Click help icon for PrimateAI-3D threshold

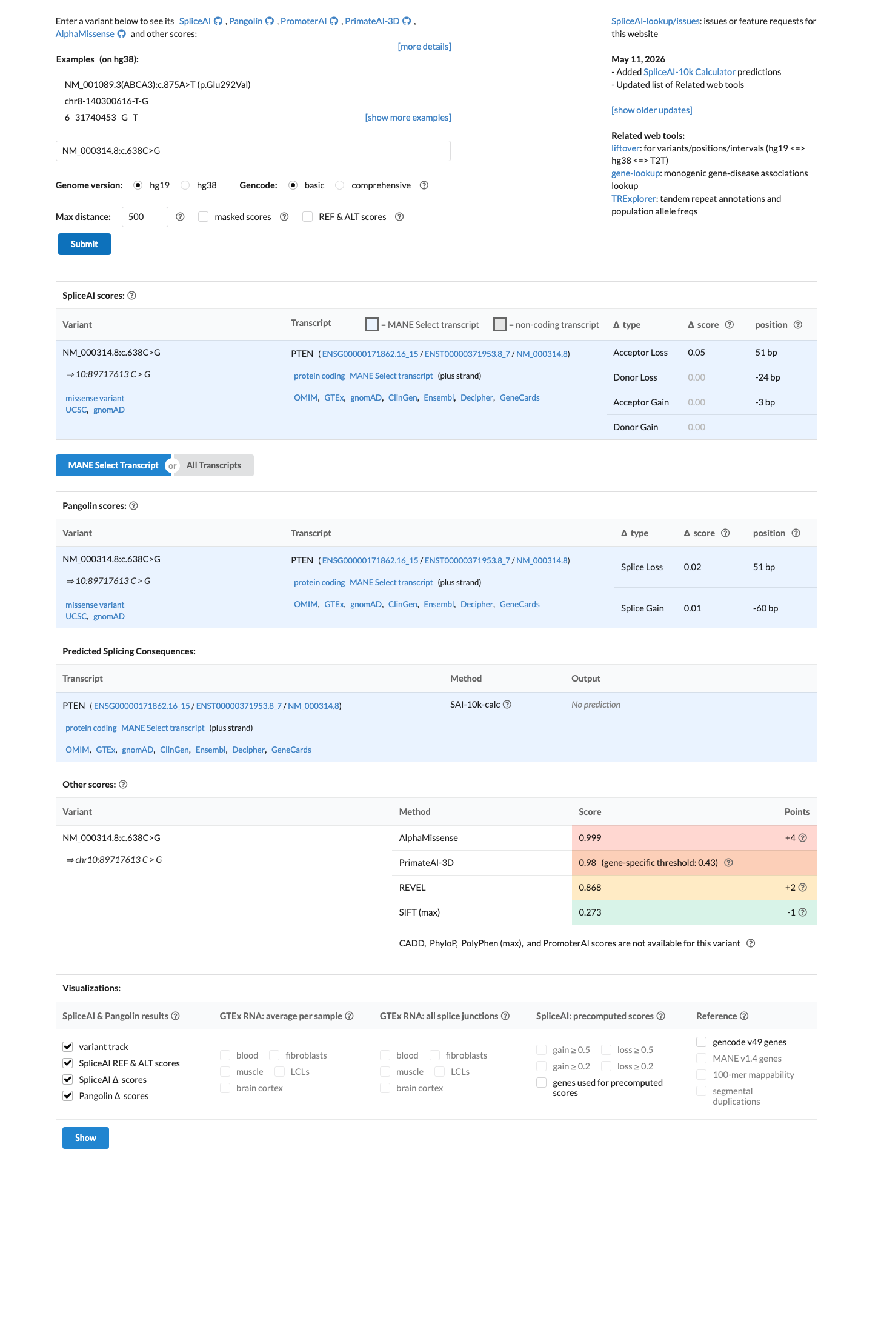coord(729,863)
